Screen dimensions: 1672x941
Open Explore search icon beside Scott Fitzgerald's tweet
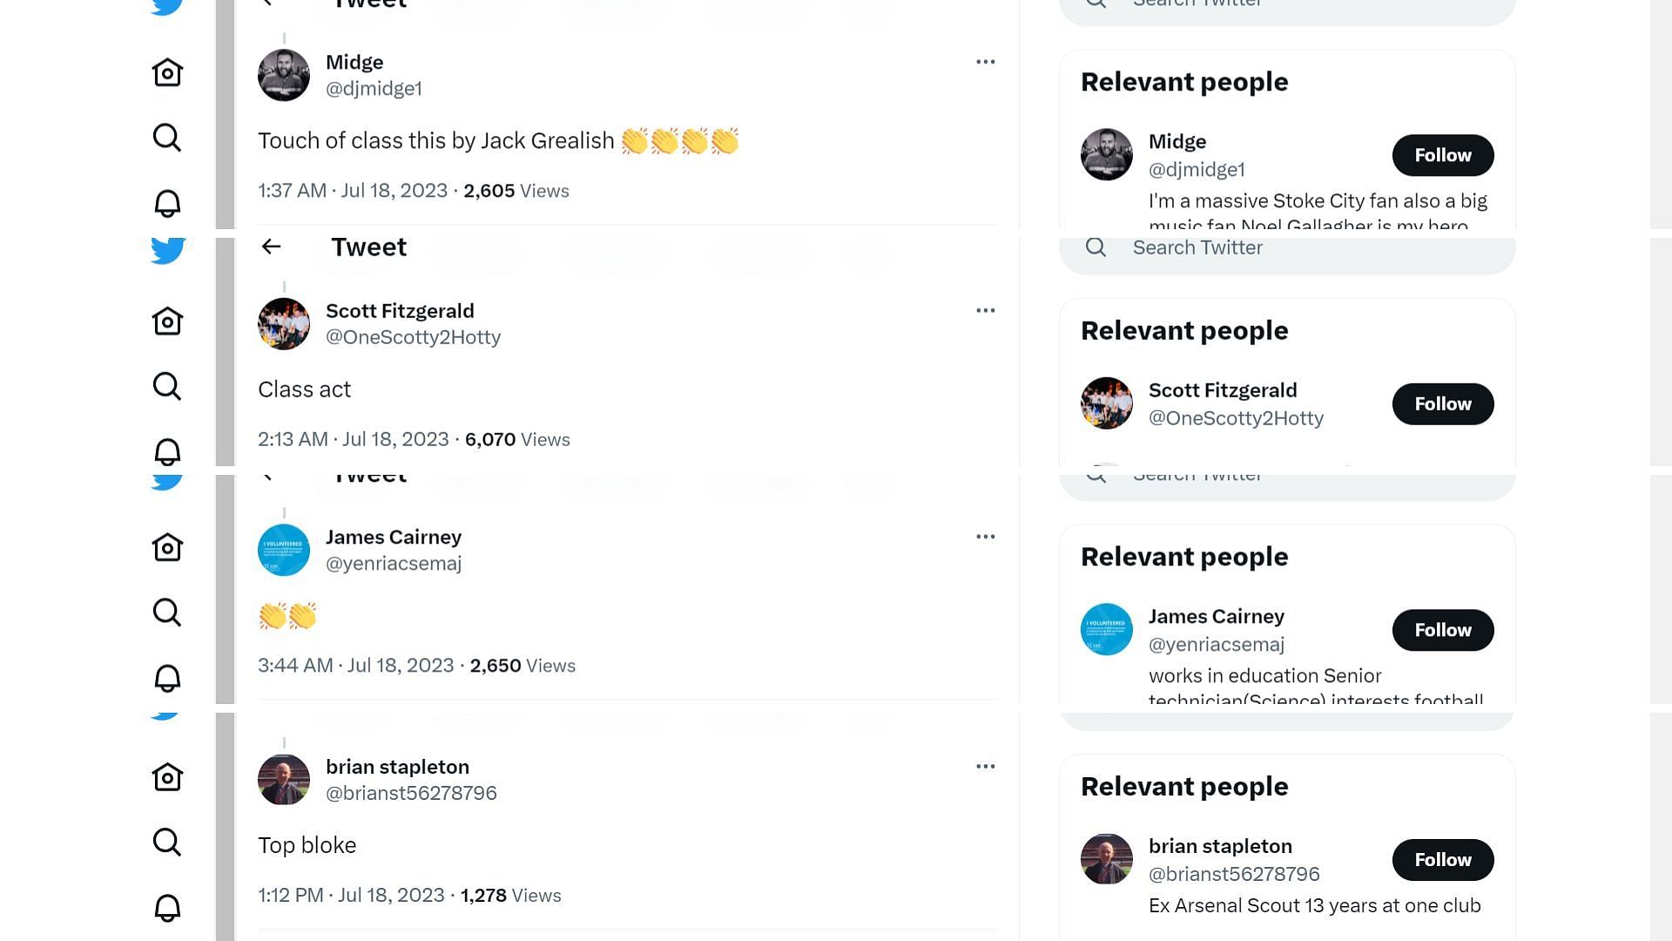coord(167,386)
